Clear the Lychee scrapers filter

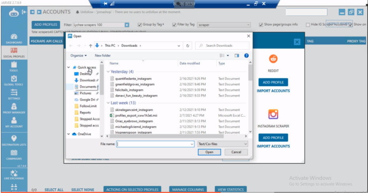point(127,25)
